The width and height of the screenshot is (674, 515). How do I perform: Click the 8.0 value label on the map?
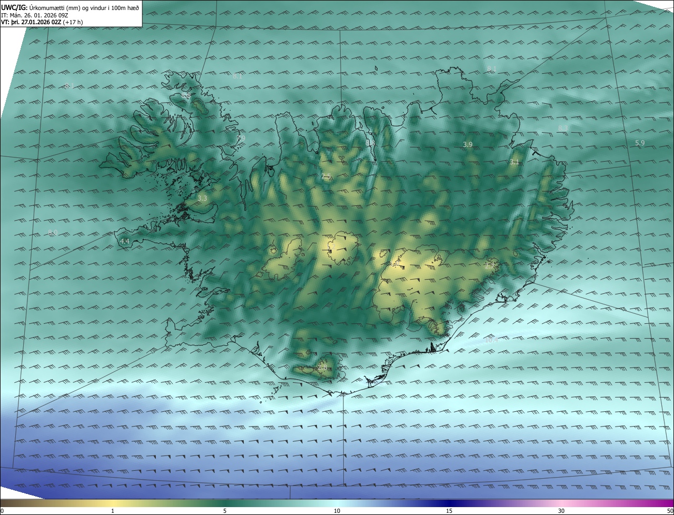53,232
